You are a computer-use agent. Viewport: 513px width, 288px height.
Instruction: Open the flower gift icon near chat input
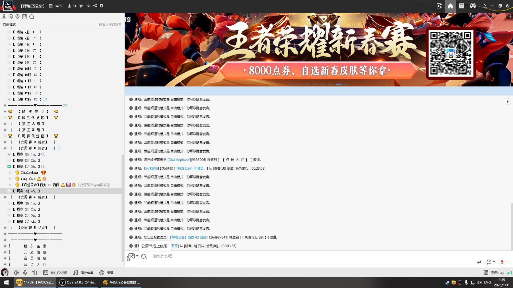tap(502, 262)
